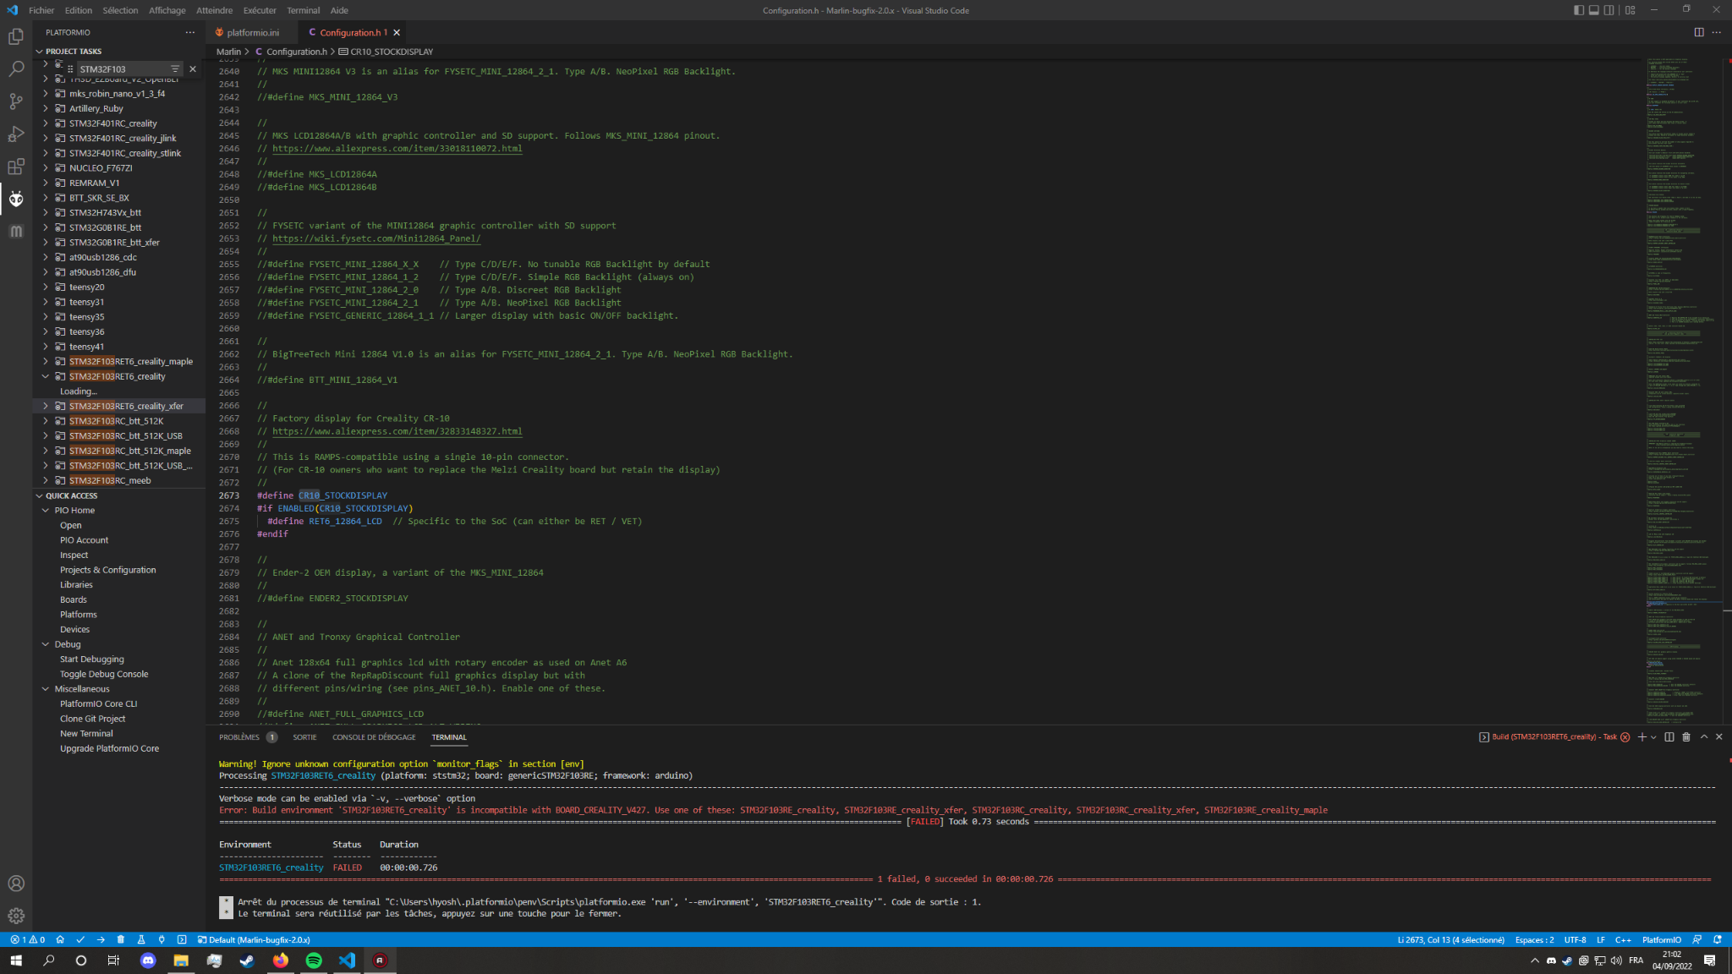The height and width of the screenshot is (974, 1732).
Task: Click PlatformIO Clean trash icon in status bar
Action: click(121, 939)
